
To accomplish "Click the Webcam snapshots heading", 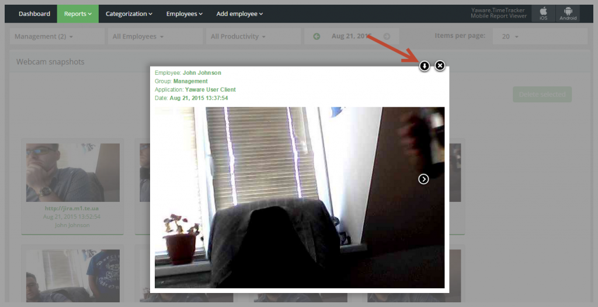I will click(x=50, y=61).
